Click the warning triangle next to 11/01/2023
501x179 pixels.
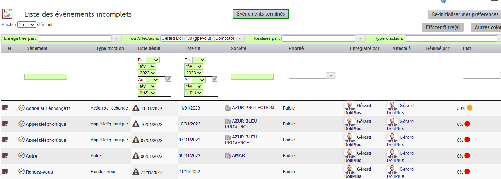click(136, 108)
